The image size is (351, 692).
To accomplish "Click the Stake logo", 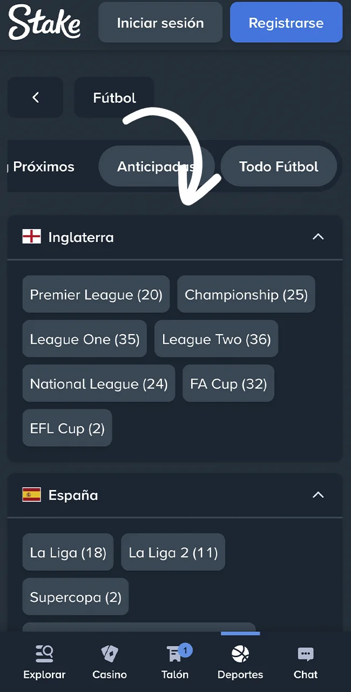I will tap(44, 22).
